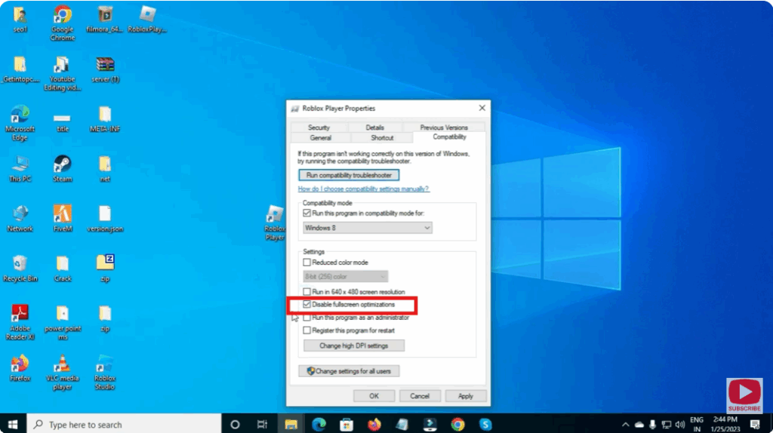Open the 8-bit (256) color dropdown
773x433 pixels.
click(345, 277)
